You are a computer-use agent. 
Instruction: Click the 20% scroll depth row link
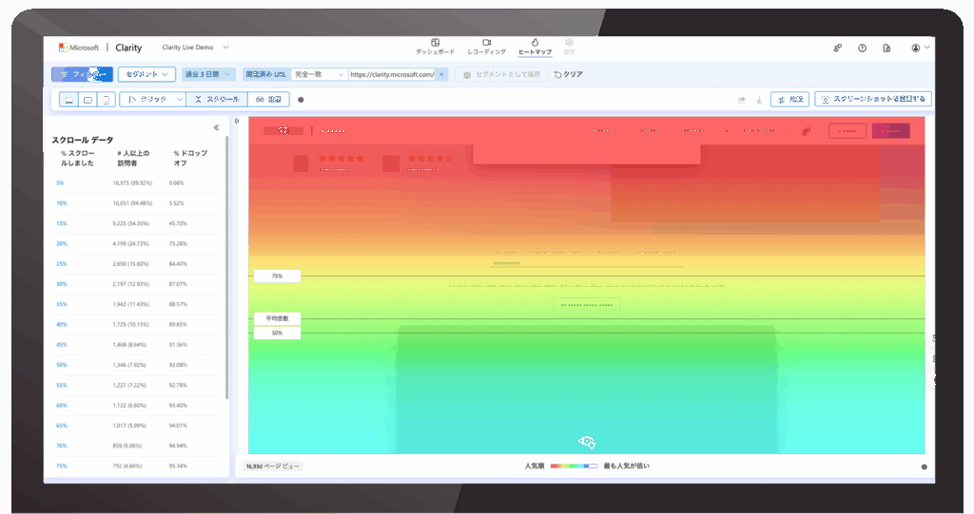tap(62, 244)
